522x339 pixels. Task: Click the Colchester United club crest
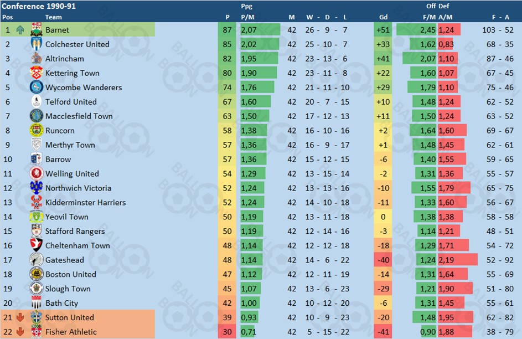click(x=37, y=44)
